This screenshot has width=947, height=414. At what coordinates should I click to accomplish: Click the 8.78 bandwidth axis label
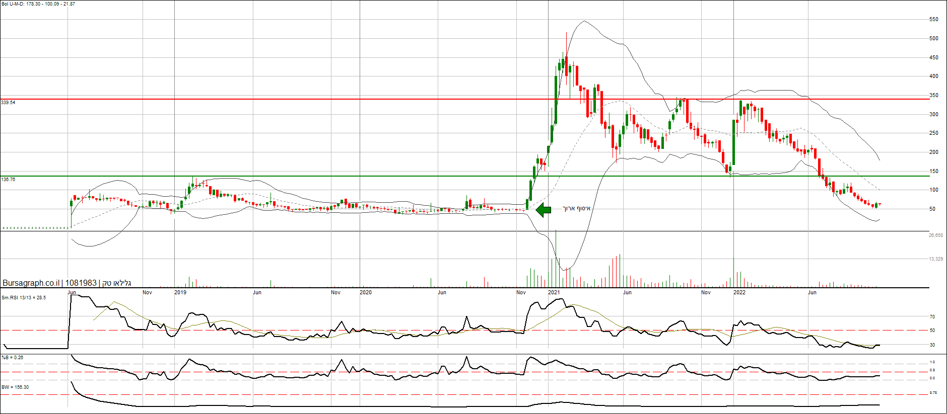[933, 393]
